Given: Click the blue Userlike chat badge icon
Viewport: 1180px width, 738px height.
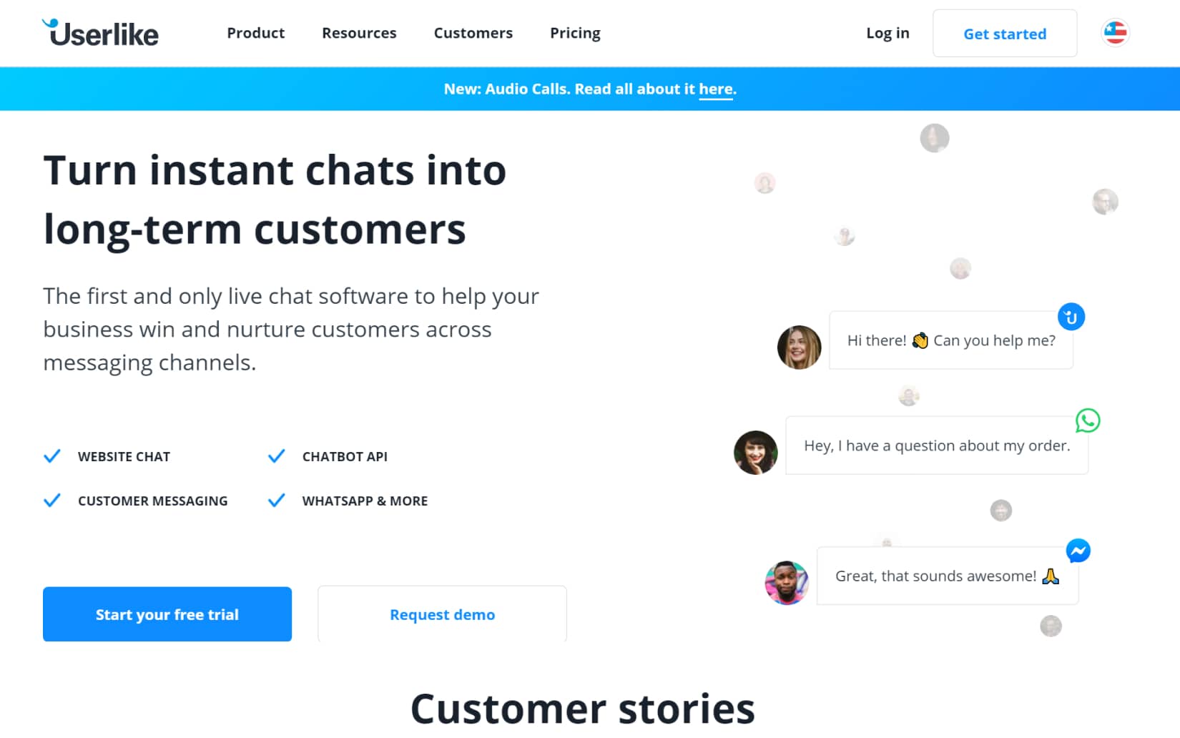Looking at the screenshot, I should (x=1071, y=316).
